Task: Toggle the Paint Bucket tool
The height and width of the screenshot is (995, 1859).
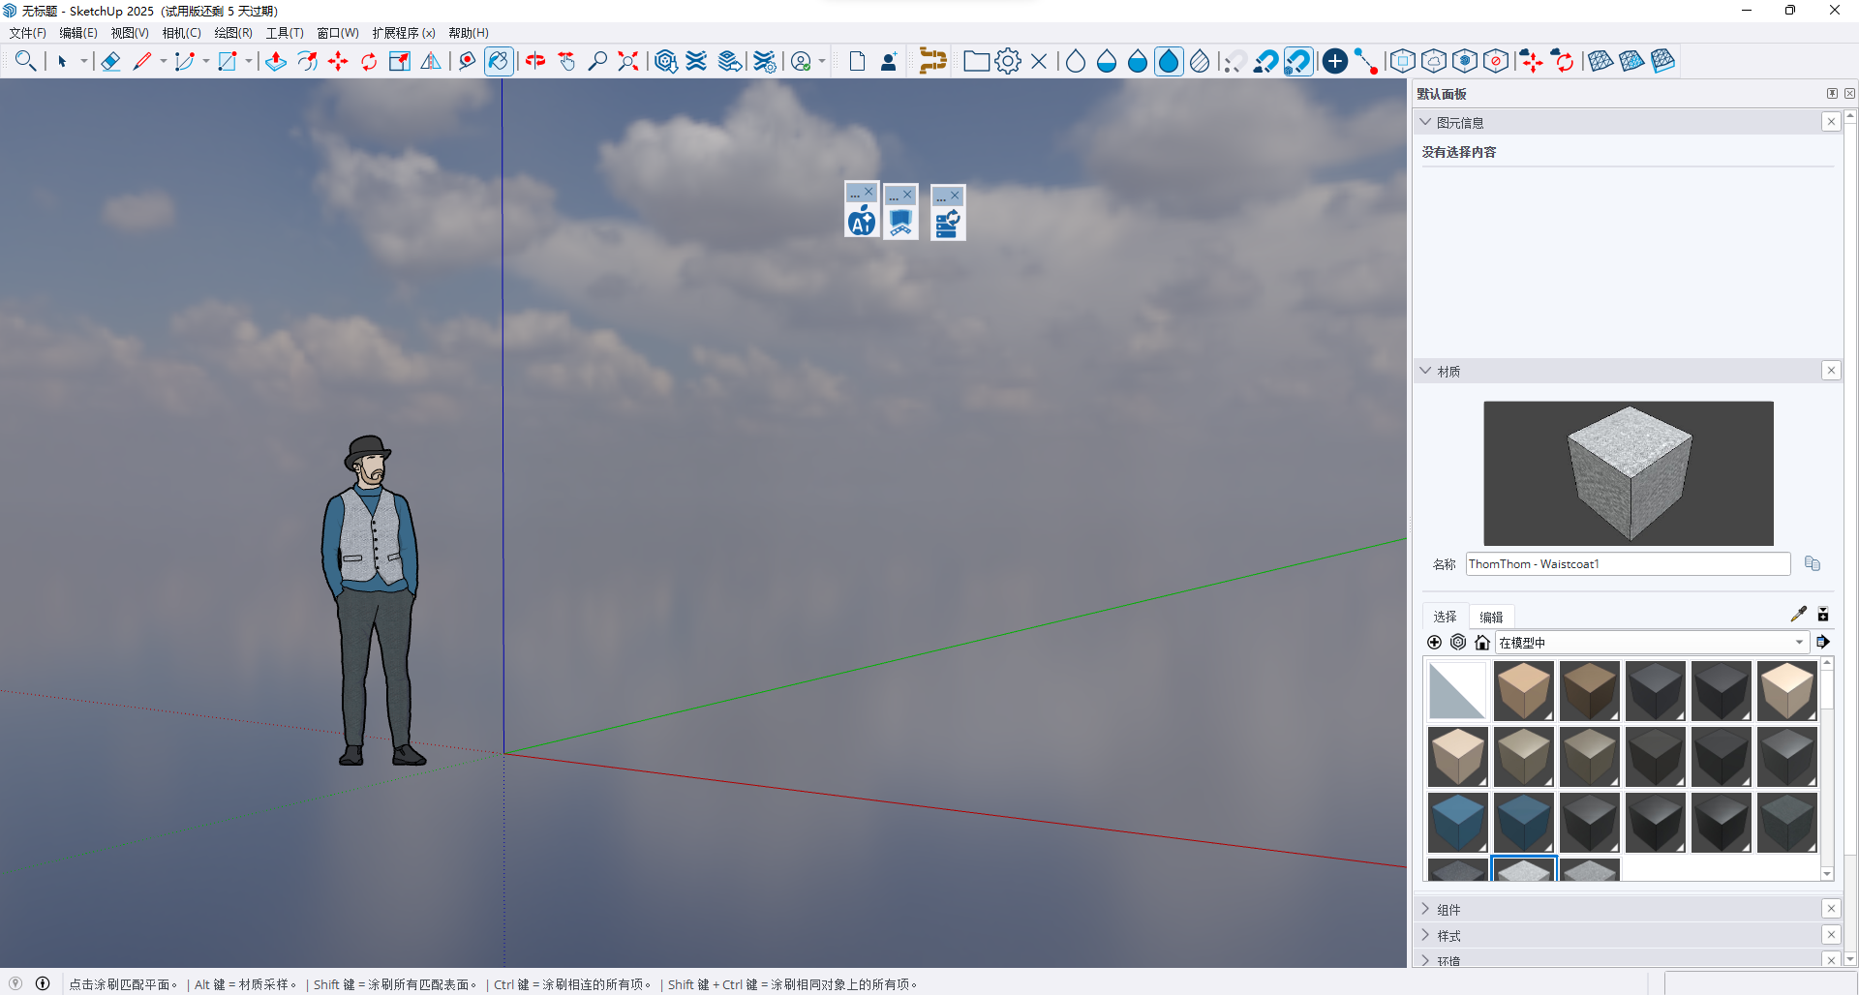Action: (498, 62)
